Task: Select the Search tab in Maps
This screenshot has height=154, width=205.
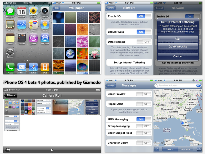Action: 170,149
